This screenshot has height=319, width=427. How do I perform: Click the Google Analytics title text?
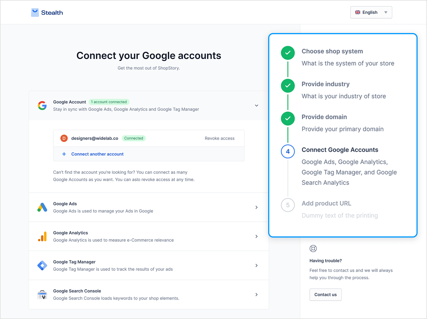(70, 233)
